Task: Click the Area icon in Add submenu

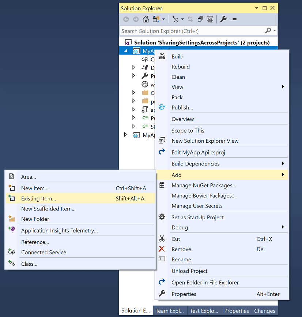Action: coord(12,176)
